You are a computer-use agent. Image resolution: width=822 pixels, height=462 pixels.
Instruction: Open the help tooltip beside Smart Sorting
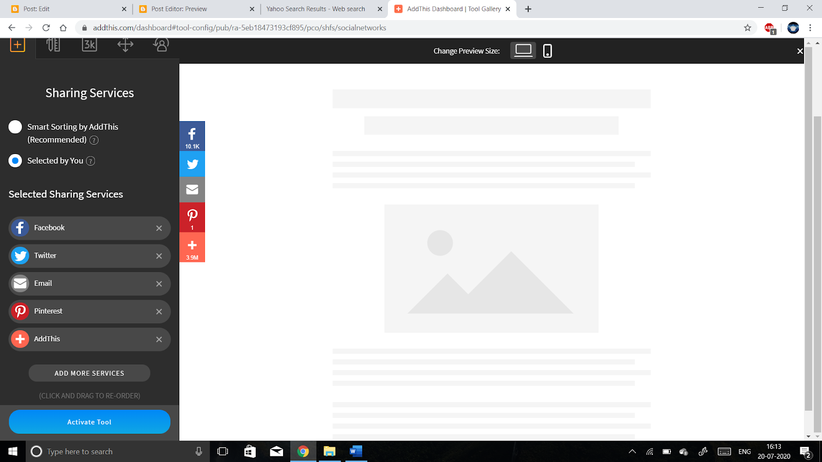pos(94,140)
